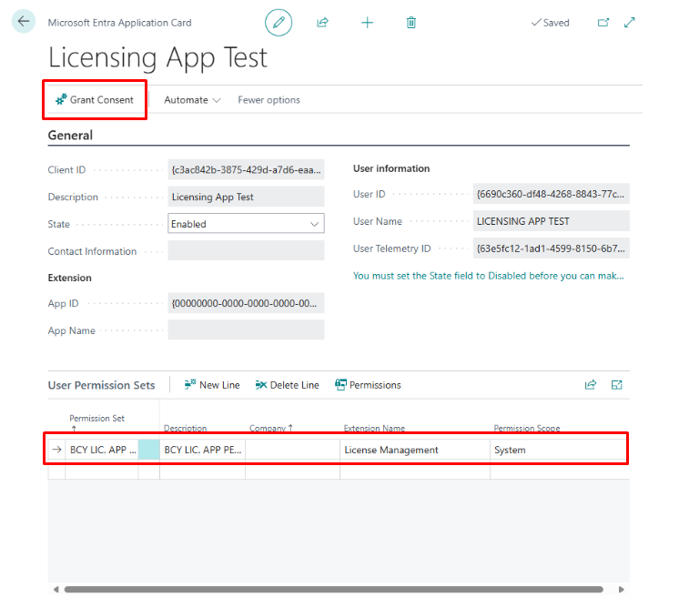
Task: Click the share icon in header
Action: [322, 22]
